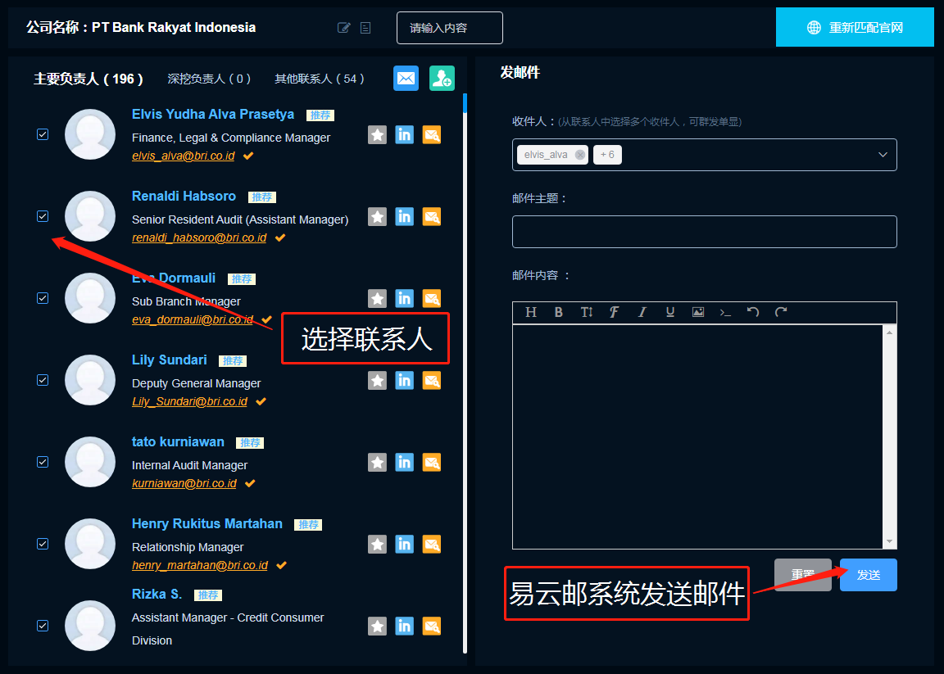This screenshot has width=944, height=674.
Task: Click the green add-contact icon
Action: [442, 79]
